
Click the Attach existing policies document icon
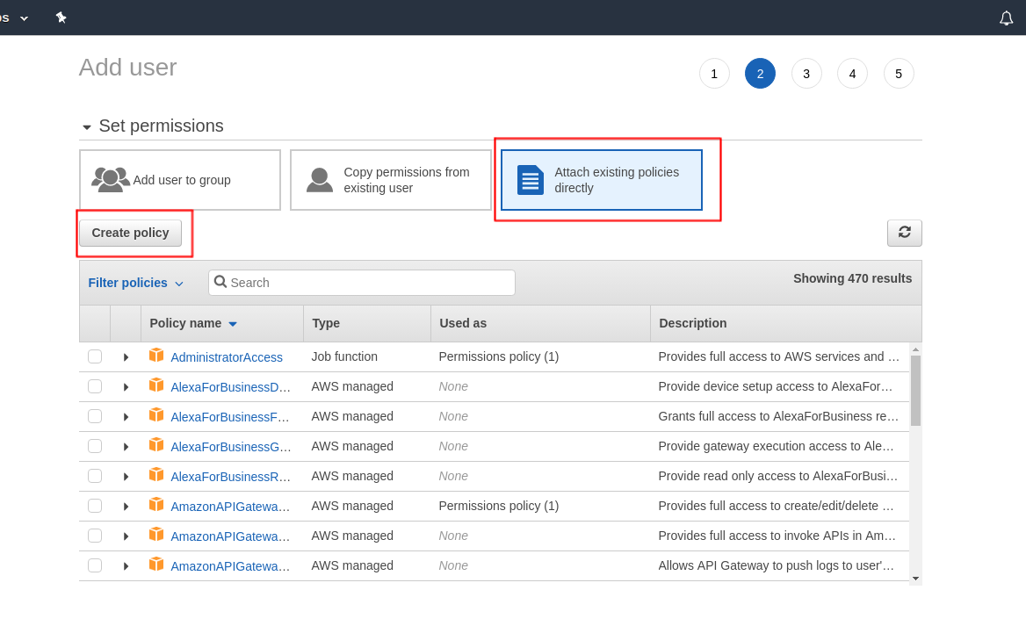pyautogui.click(x=531, y=180)
